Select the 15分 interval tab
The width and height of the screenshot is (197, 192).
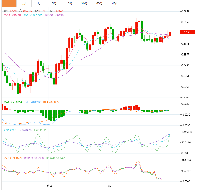point(69,3)
